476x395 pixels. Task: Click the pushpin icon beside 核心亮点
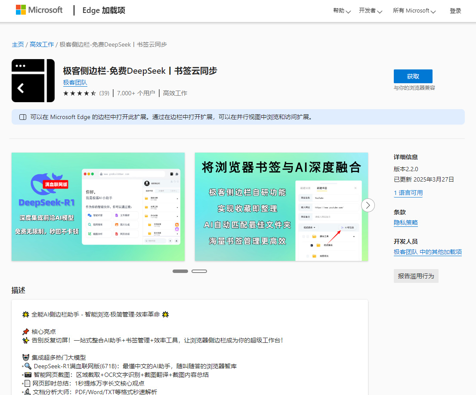point(26,332)
